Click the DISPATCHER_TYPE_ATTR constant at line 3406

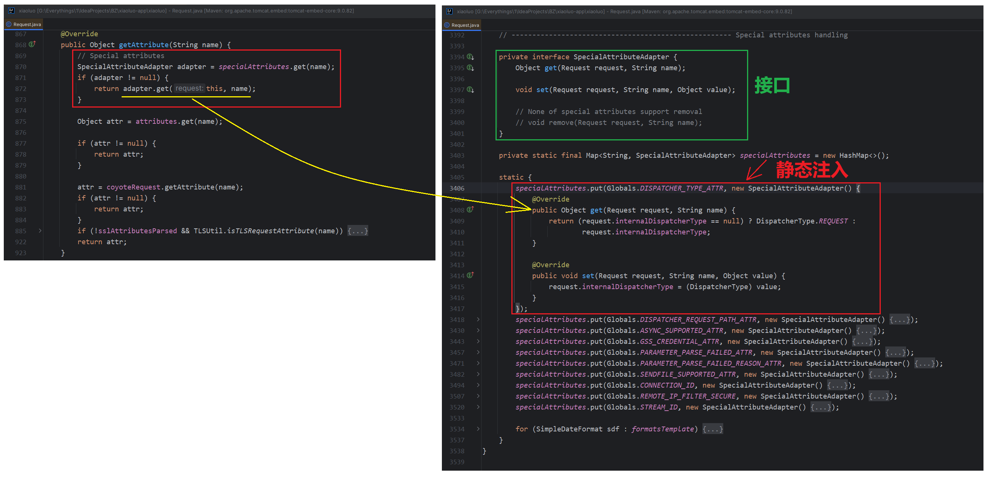tap(681, 188)
